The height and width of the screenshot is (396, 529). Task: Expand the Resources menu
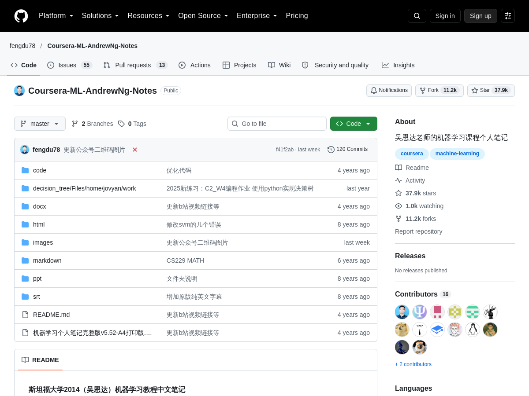tap(149, 16)
